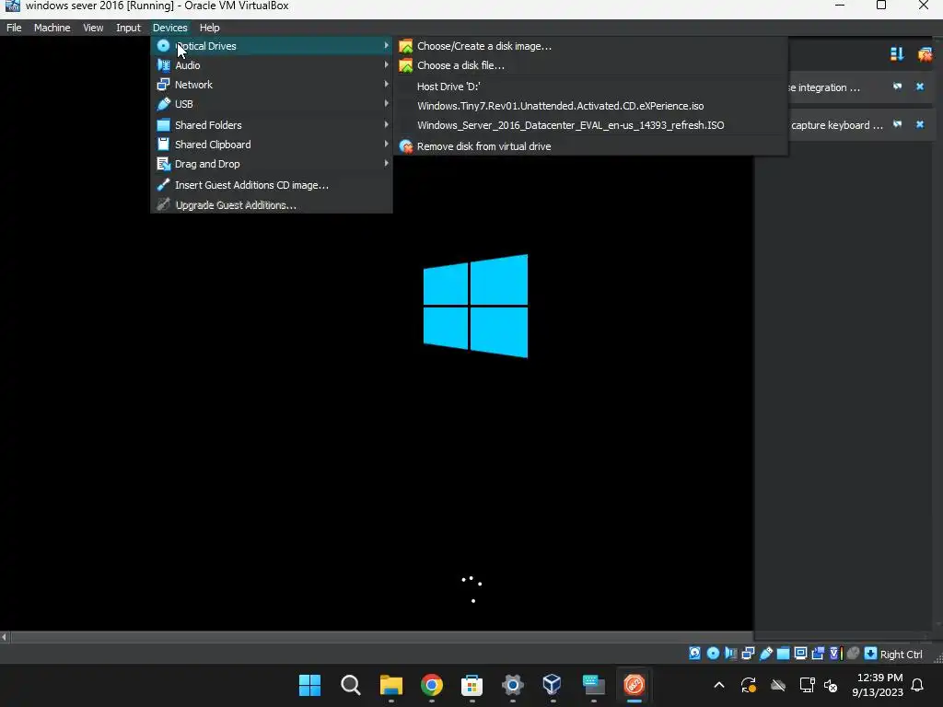
Task: Click the shared folders status bar icon
Action: [783, 654]
